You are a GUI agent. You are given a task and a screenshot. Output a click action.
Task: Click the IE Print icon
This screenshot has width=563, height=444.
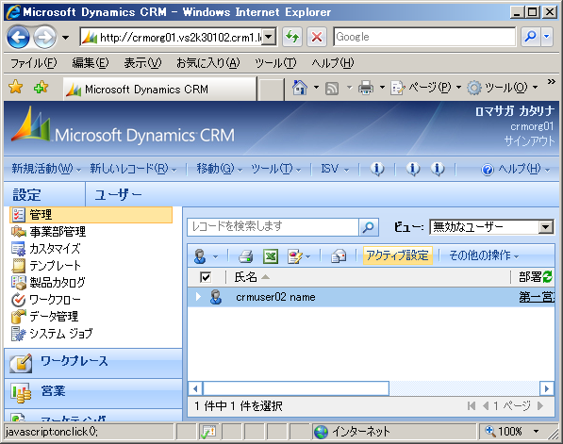tap(366, 88)
